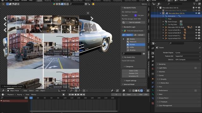Enable the Simplify checkbox
Screen dimensions: 202x113
tap(159, 79)
